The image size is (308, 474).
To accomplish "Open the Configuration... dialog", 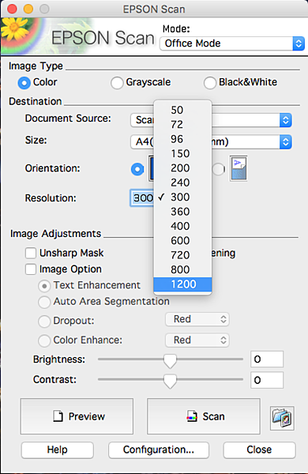I will pyautogui.click(x=159, y=450).
